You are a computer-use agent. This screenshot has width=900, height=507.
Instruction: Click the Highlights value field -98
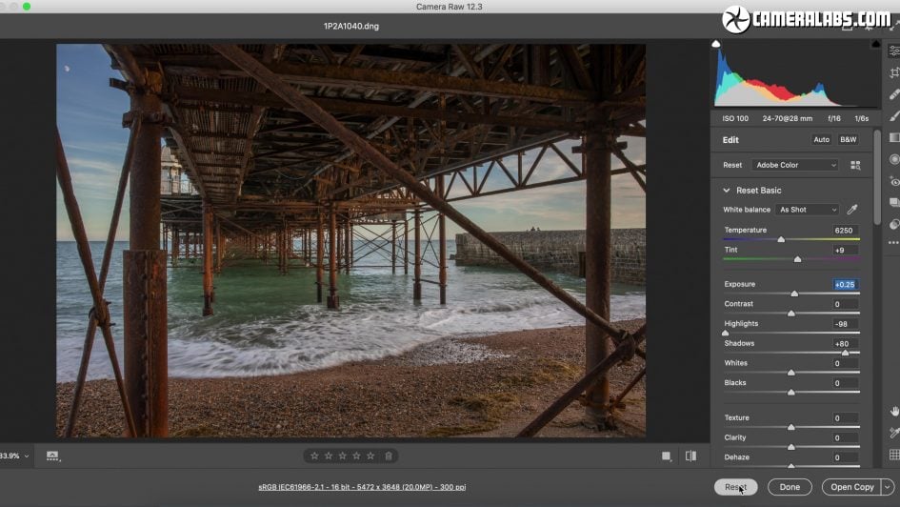coord(846,324)
